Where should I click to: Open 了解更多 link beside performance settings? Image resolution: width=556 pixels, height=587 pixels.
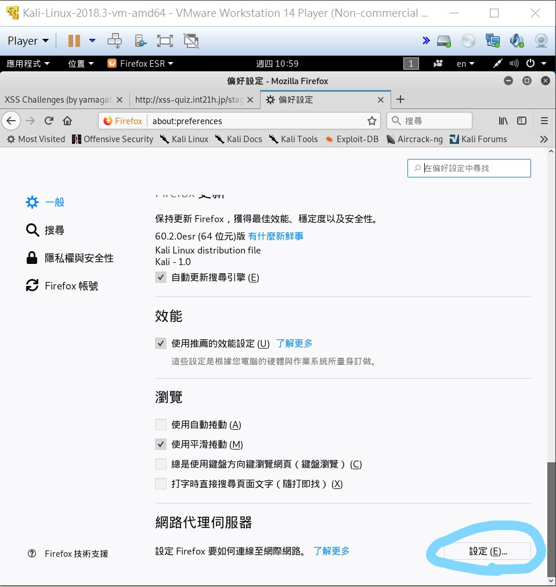tap(294, 343)
